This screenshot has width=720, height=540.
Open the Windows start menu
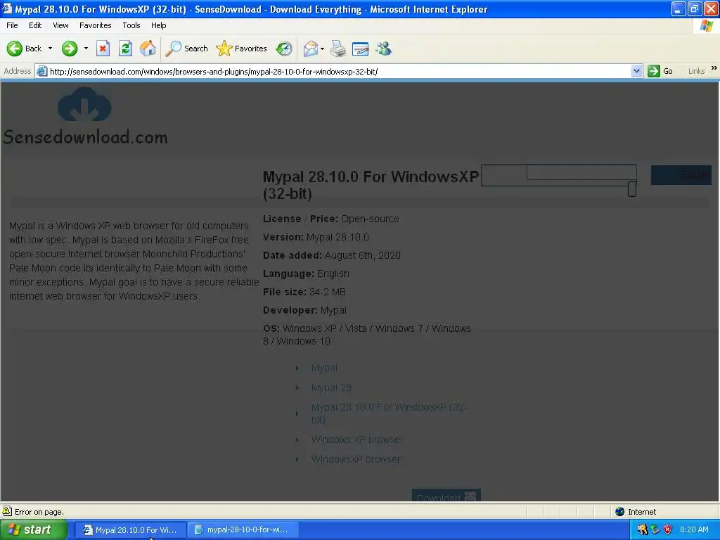pos(34,529)
